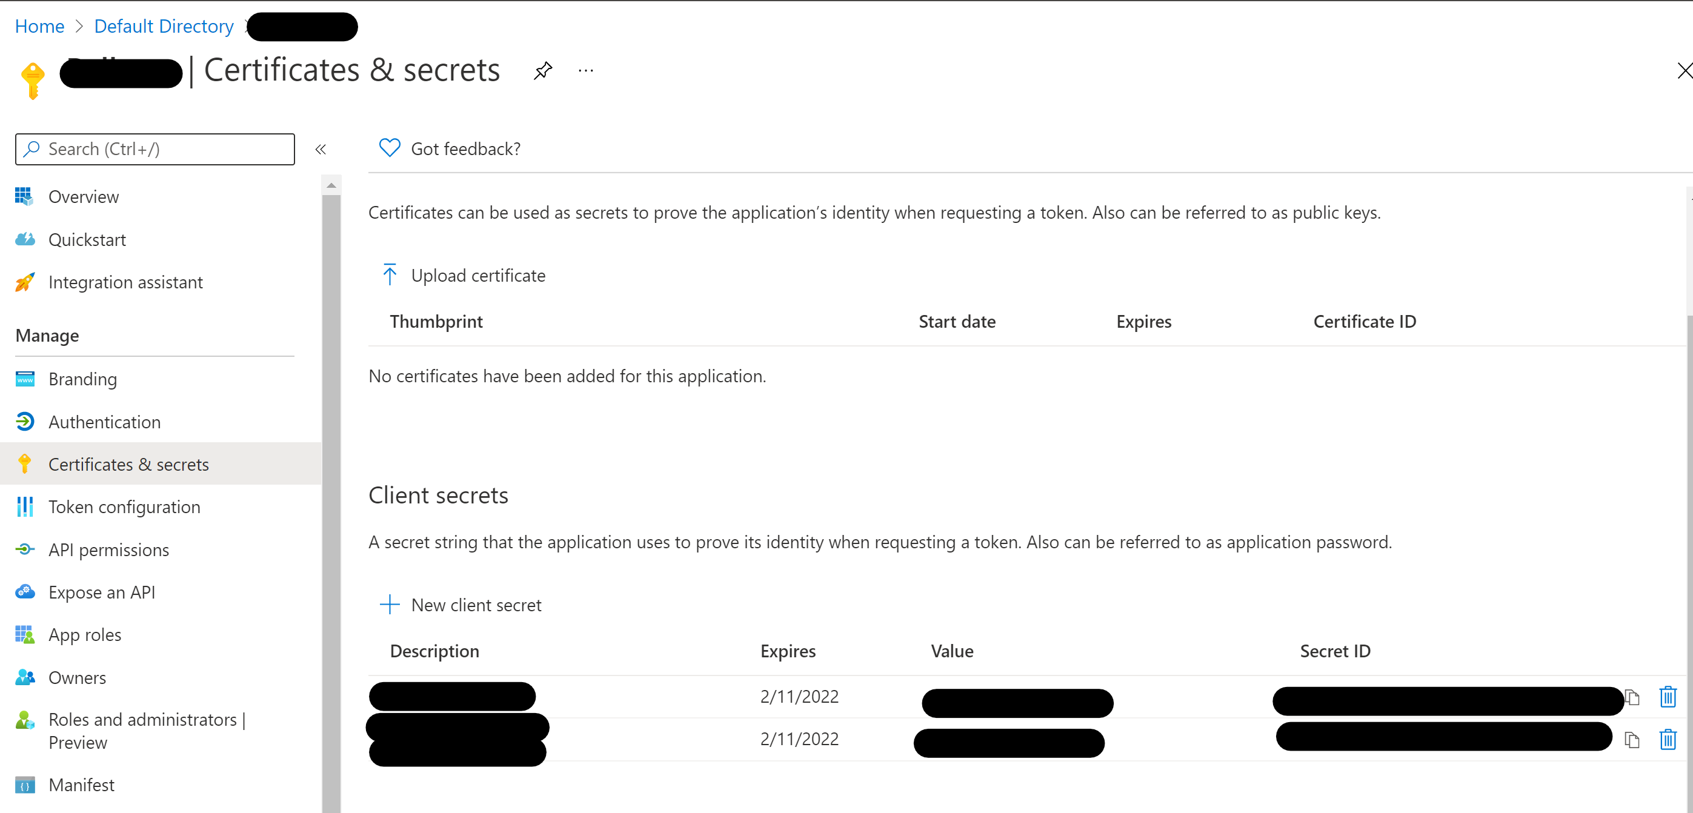Collapse the left navigation menu
The width and height of the screenshot is (1693, 813).
click(321, 149)
